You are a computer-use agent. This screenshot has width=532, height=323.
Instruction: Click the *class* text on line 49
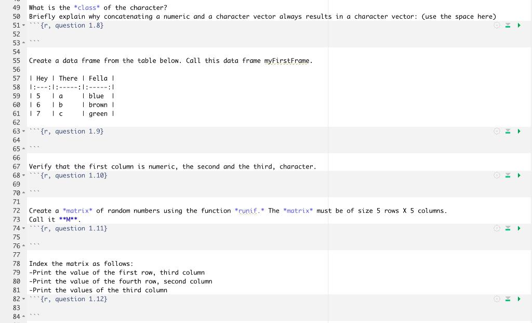click(x=87, y=8)
